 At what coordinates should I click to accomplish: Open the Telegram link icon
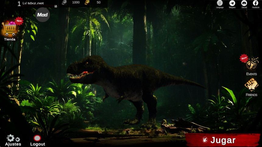pos(232,3)
